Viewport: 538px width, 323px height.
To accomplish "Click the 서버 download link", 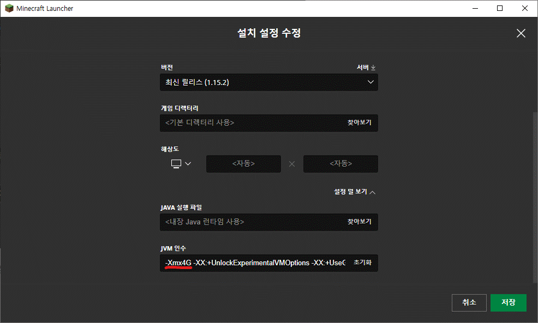I will [x=366, y=68].
